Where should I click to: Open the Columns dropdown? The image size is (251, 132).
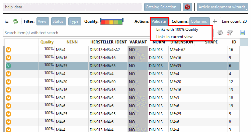point(199,21)
